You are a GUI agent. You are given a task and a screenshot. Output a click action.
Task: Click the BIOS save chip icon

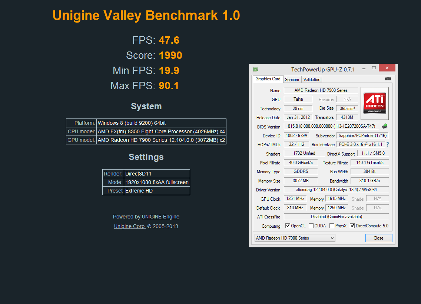[x=384, y=126]
